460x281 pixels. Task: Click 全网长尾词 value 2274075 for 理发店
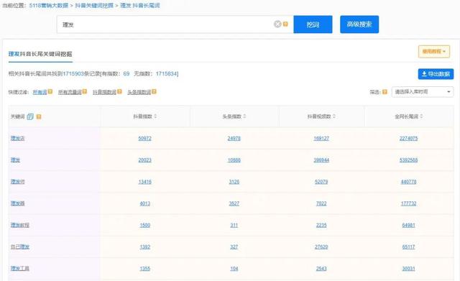[x=408, y=138]
